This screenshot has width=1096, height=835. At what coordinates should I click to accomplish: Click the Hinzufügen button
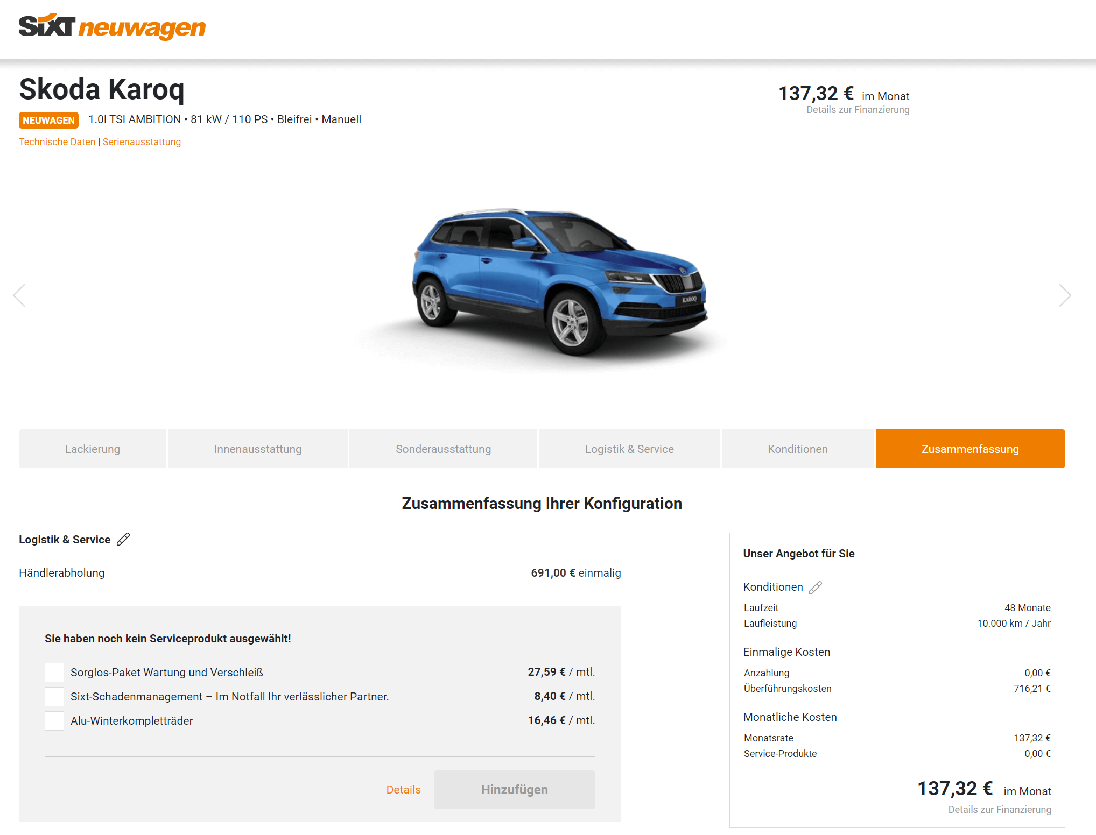pos(515,790)
